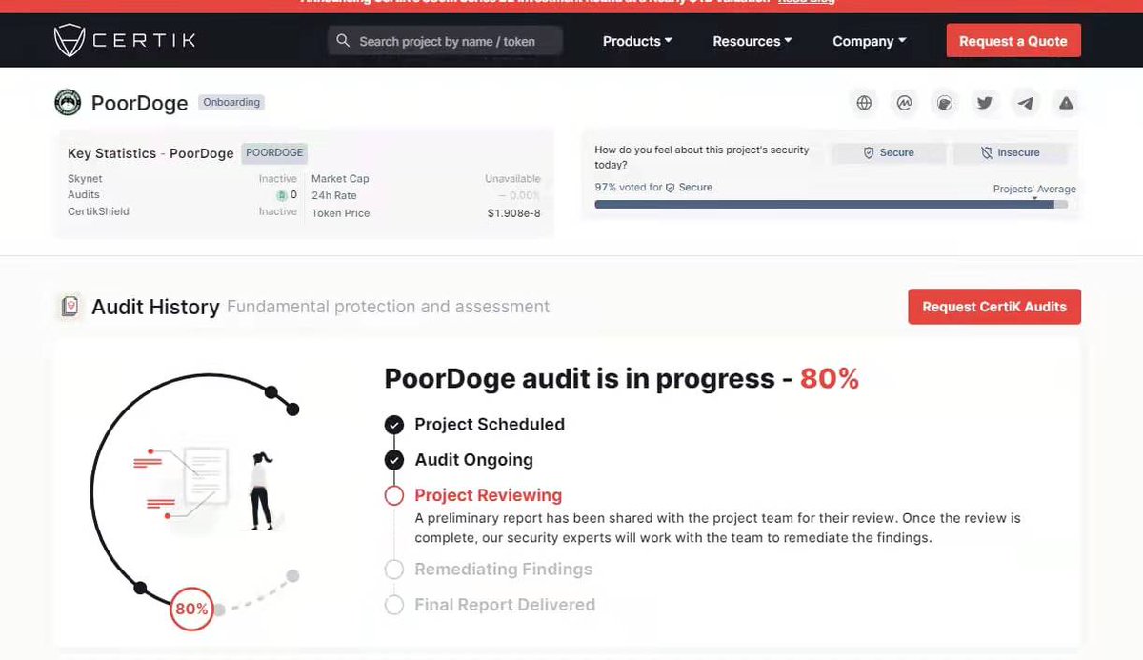The height and width of the screenshot is (660, 1143).
Task: Open PoorDoge Twitter icon
Action: (985, 103)
